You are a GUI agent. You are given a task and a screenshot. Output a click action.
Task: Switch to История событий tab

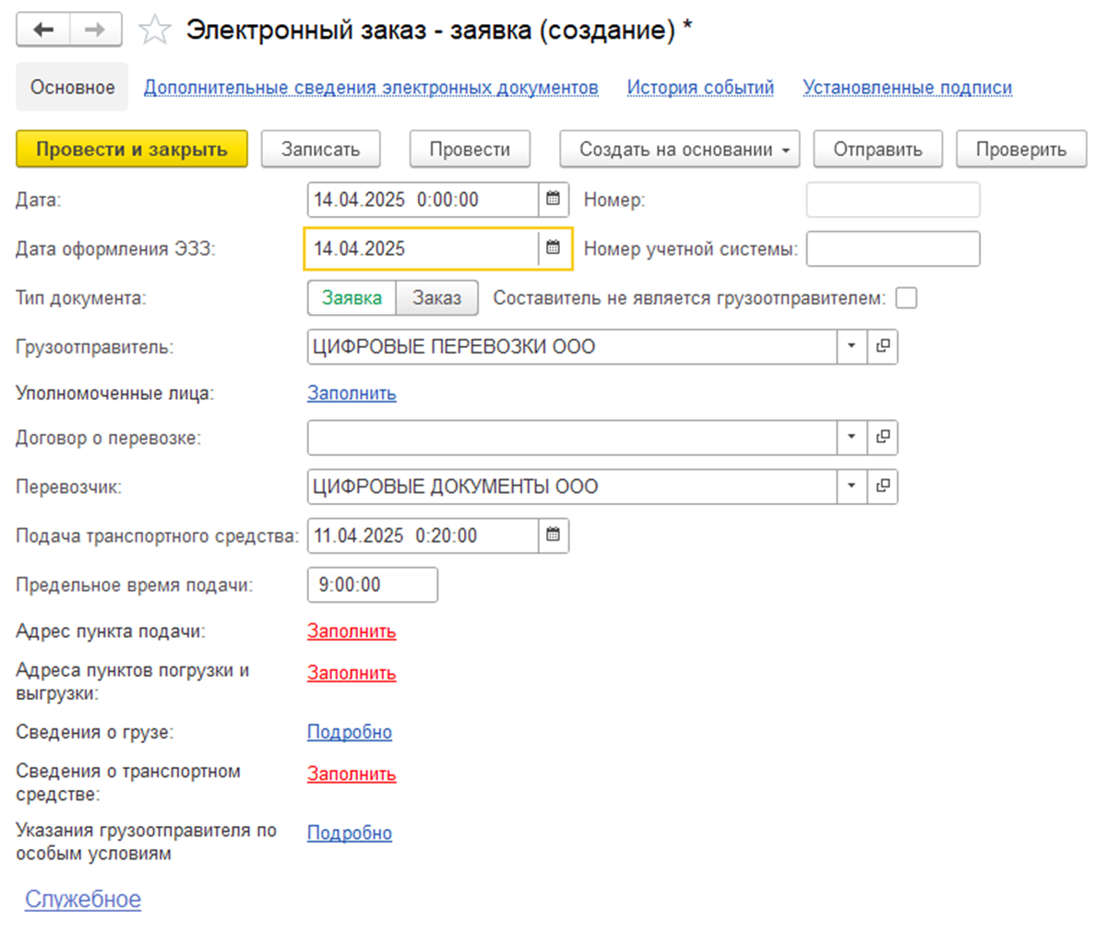pyautogui.click(x=700, y=88)
